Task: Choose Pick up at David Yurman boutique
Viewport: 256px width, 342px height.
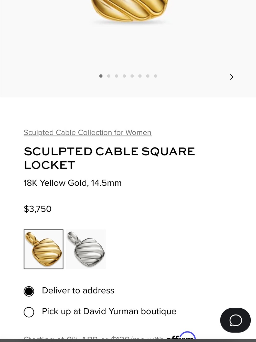Action: 29,312
